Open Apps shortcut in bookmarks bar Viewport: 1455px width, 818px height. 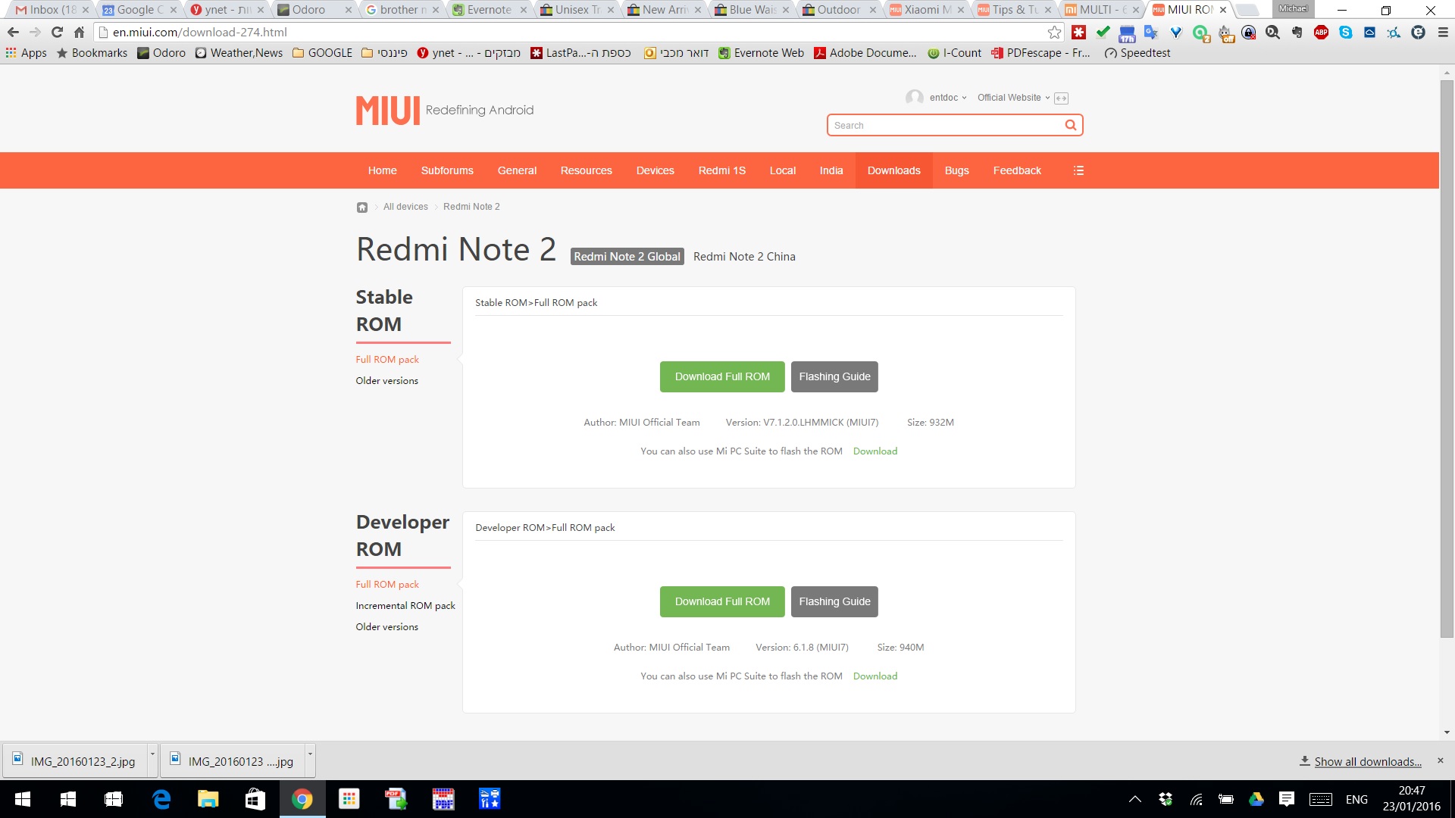pyautogui.click(x=27, y=53)
